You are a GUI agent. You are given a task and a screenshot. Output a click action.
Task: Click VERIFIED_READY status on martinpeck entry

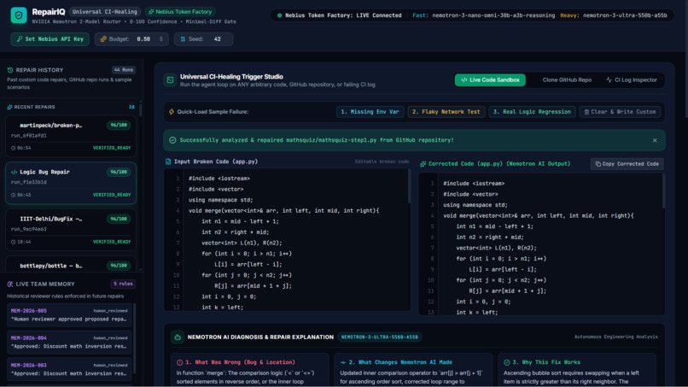tap(112, 148)
